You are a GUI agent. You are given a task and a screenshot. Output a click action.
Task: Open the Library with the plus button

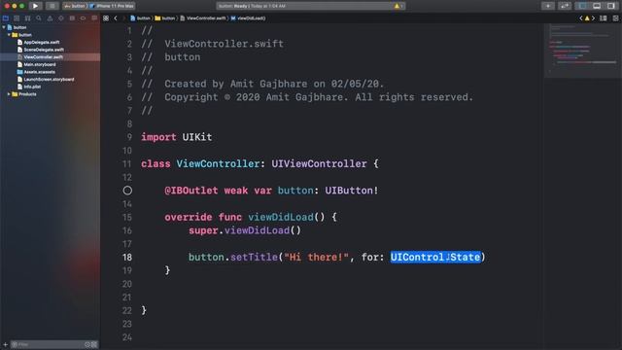pyautogui.click(x=548, y=6)
